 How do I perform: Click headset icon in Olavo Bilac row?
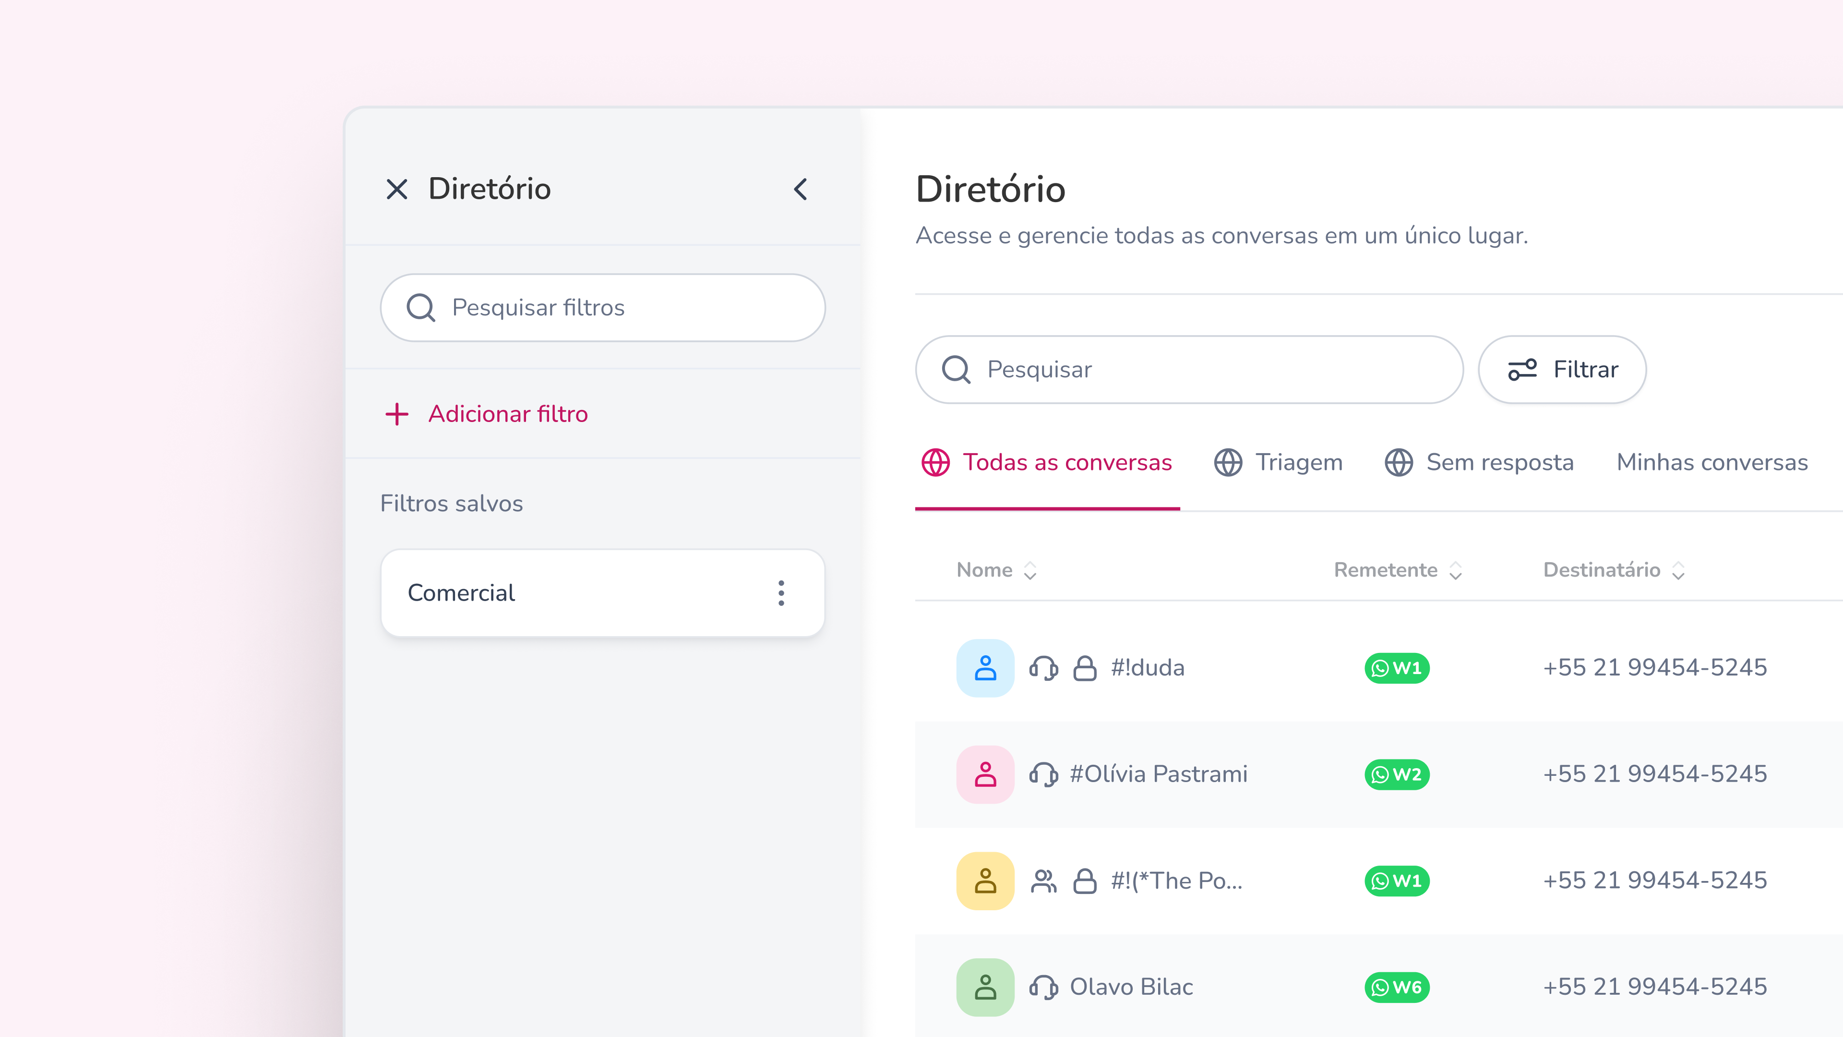pos(1044,988)
